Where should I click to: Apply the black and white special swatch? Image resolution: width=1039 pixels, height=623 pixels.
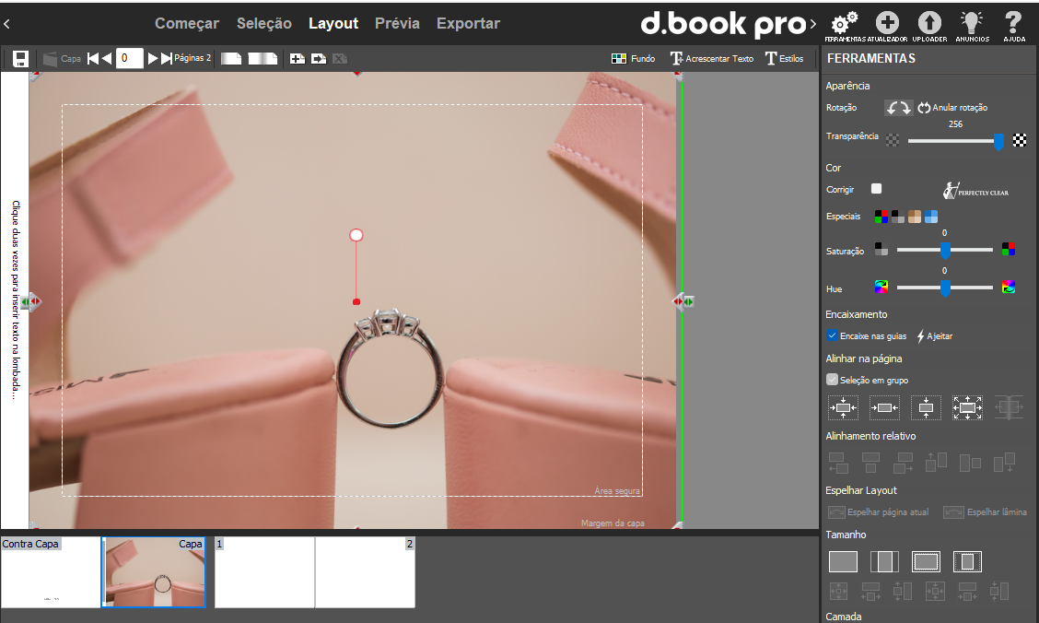898,217
